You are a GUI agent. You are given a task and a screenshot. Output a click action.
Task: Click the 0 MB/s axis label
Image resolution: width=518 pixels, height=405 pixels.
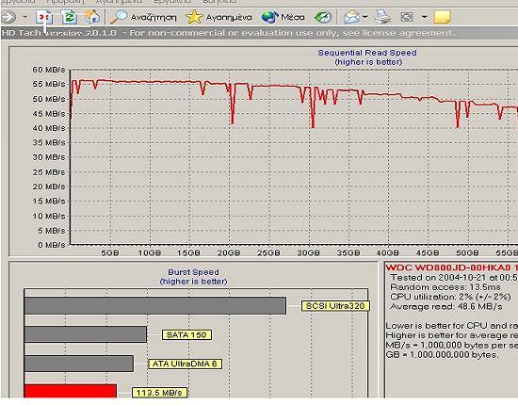tap(51, 245)
